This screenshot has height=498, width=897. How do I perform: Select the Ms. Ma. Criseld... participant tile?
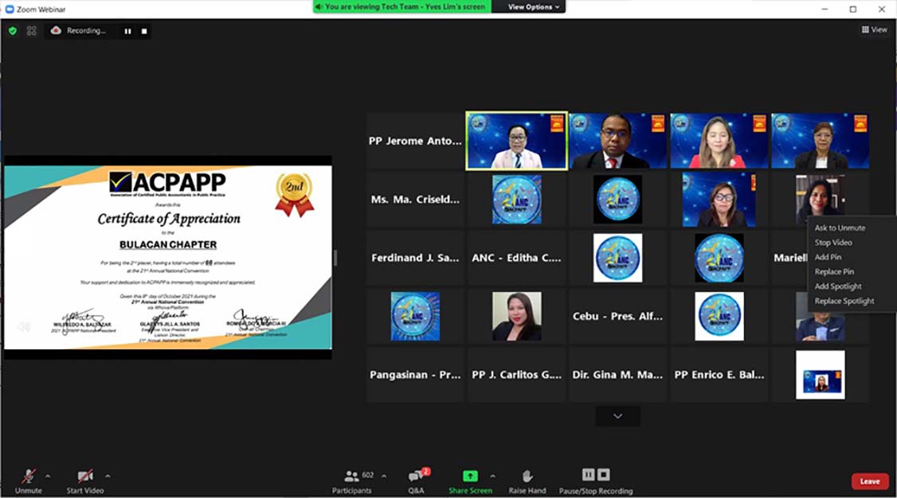[x=415, y=200]
